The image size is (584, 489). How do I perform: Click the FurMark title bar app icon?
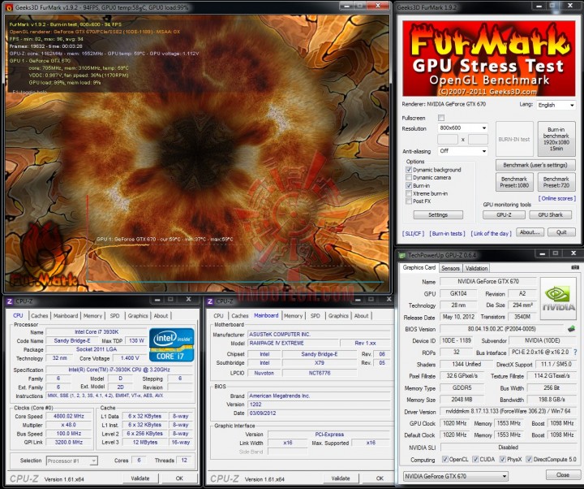click(9, 6)
